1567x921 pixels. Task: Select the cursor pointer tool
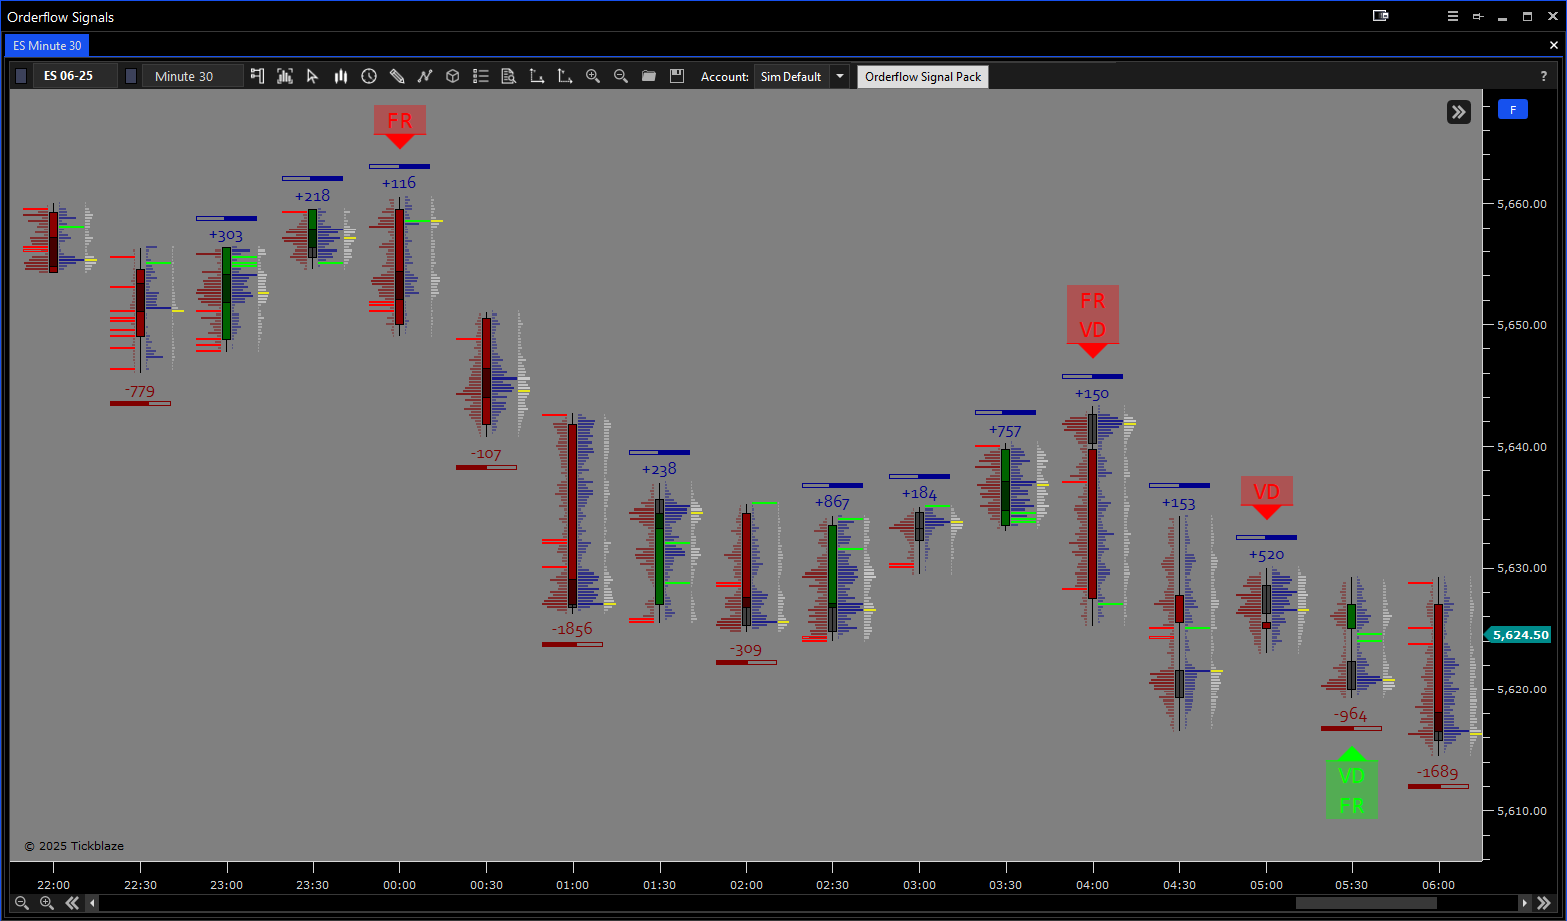312,76
